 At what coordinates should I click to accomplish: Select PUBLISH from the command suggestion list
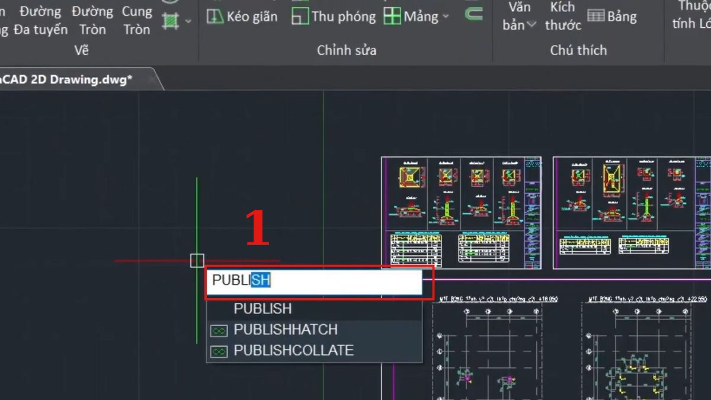263,309
